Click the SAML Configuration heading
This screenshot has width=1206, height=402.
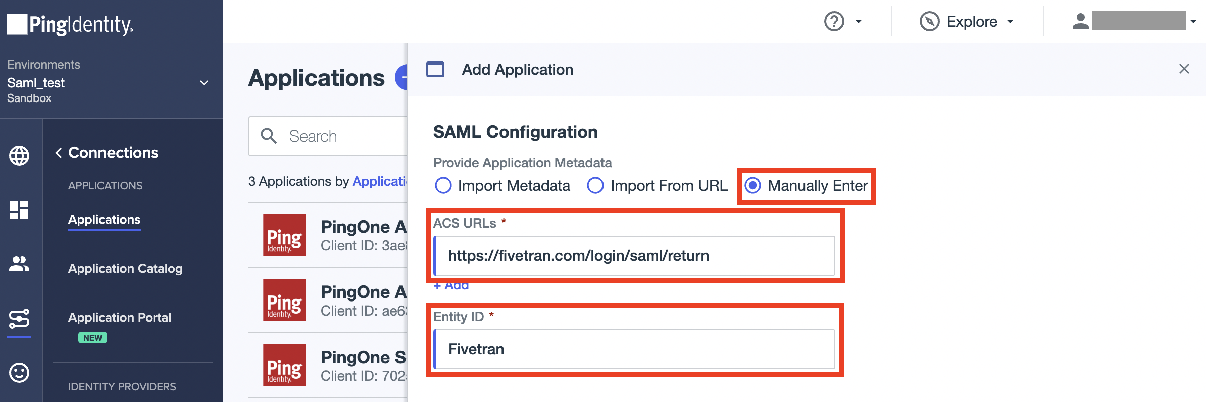(x=516, y=132)
